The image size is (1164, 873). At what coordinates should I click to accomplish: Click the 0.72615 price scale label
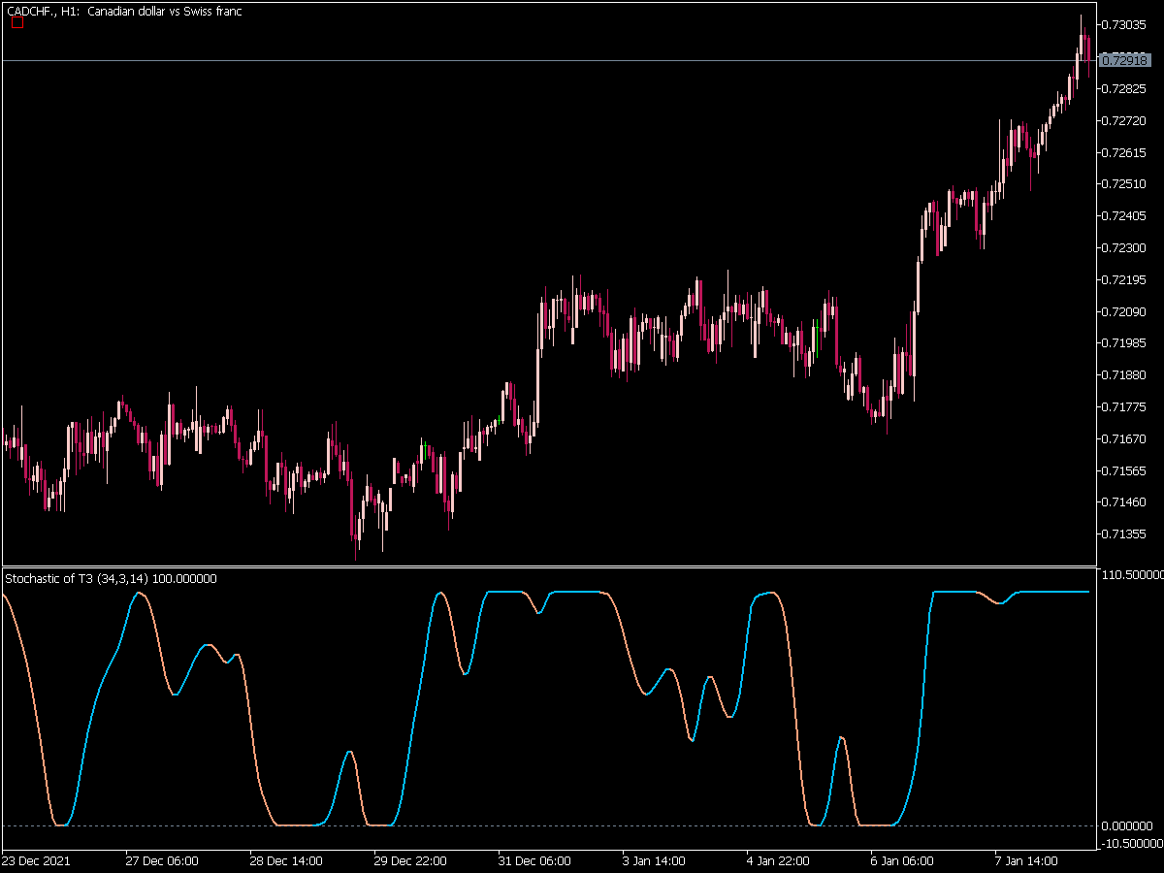click(x=1125, y=152)
